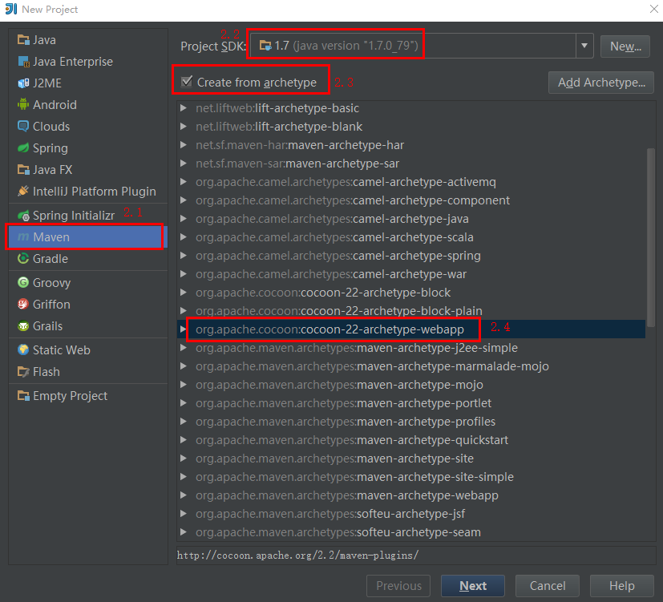
Task: Select camel-archetype-war row
Action: 411,274
